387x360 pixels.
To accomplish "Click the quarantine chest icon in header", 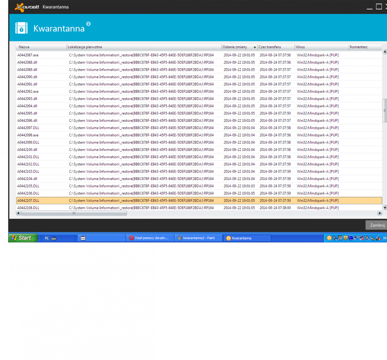I will [22, 28].
